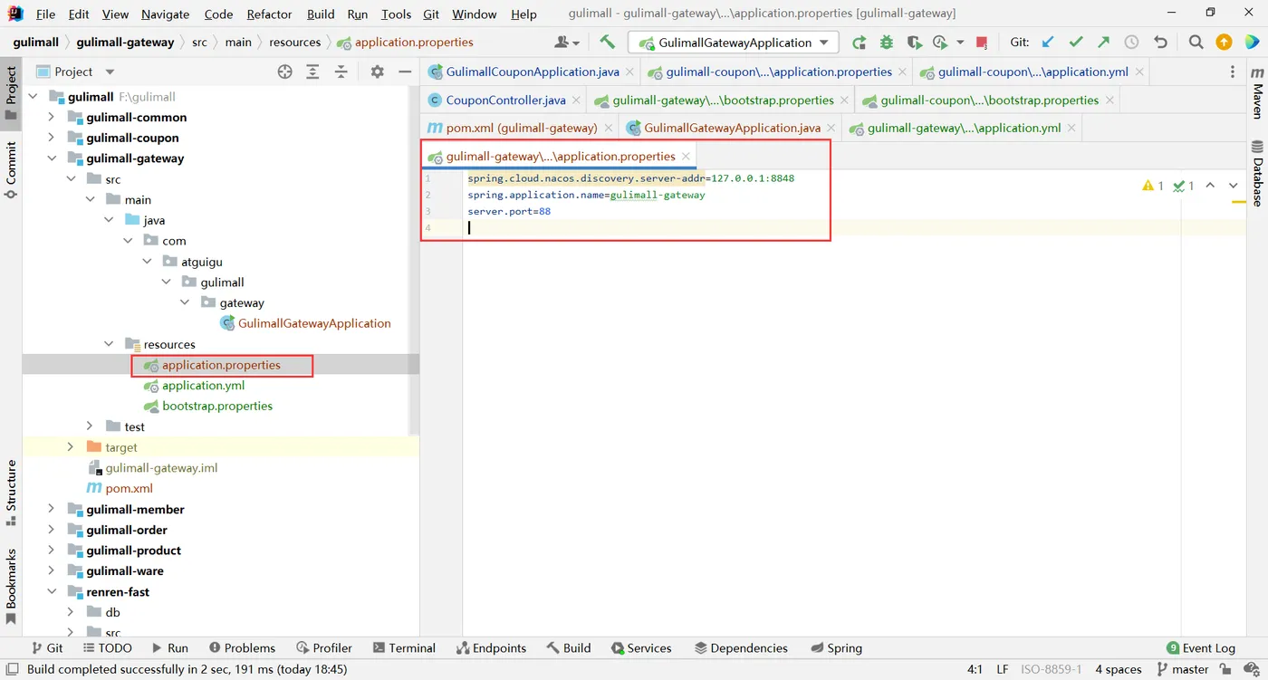This screenshot has width=1268, height=680.
Task: Click the warning count indicator
Action: click(x=1153, y=186)
